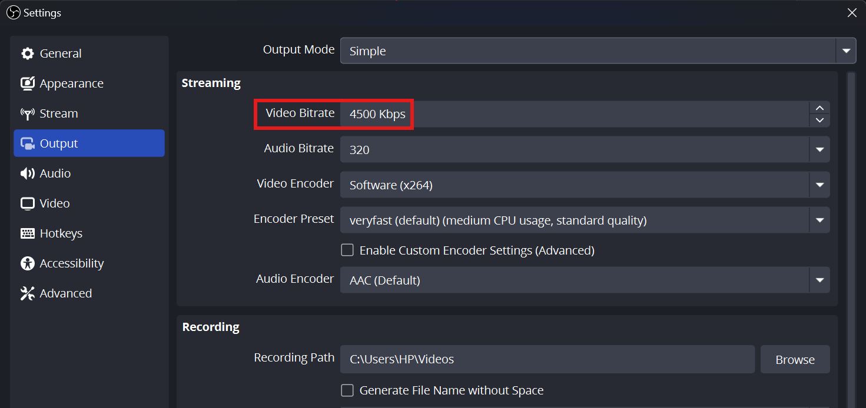Navigate to the Hotkeys settings page
The image size is (866, 408).
tap(61, 233)
